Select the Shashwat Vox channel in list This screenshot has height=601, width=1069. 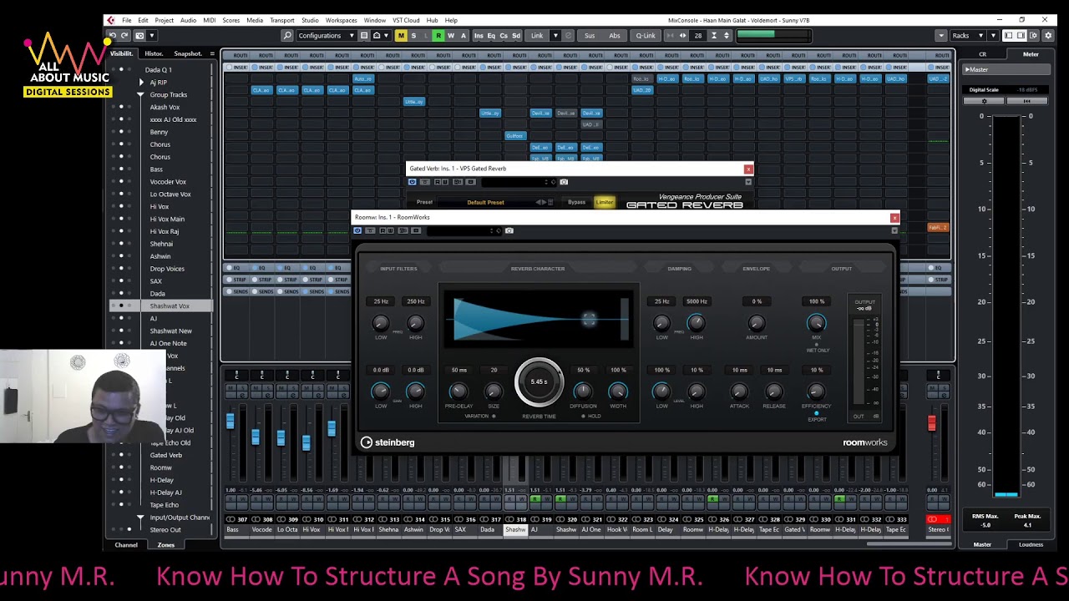click(170, 306)
